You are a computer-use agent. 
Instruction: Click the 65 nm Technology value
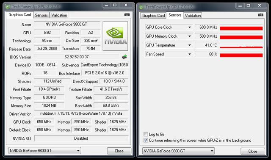tap(47, 41)
